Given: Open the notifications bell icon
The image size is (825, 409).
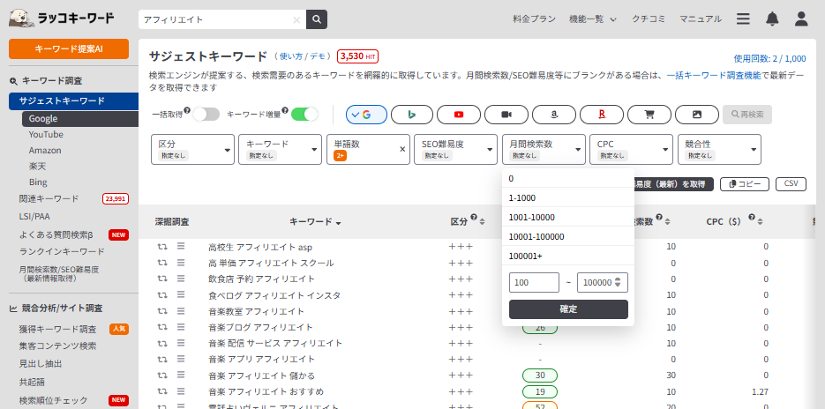Looking at the screenshot, I should pyautogui.click(x=772, y=19).
